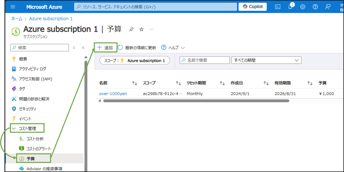This screenshot has height=172, width=344.
Task: Open Cloud Shell terminal icon
Action: 277,7
